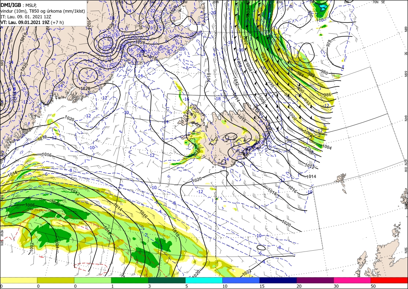This screenshot has width=408, height=289.
Task: Click the '3' value on the legend scale
Action: 150,286
